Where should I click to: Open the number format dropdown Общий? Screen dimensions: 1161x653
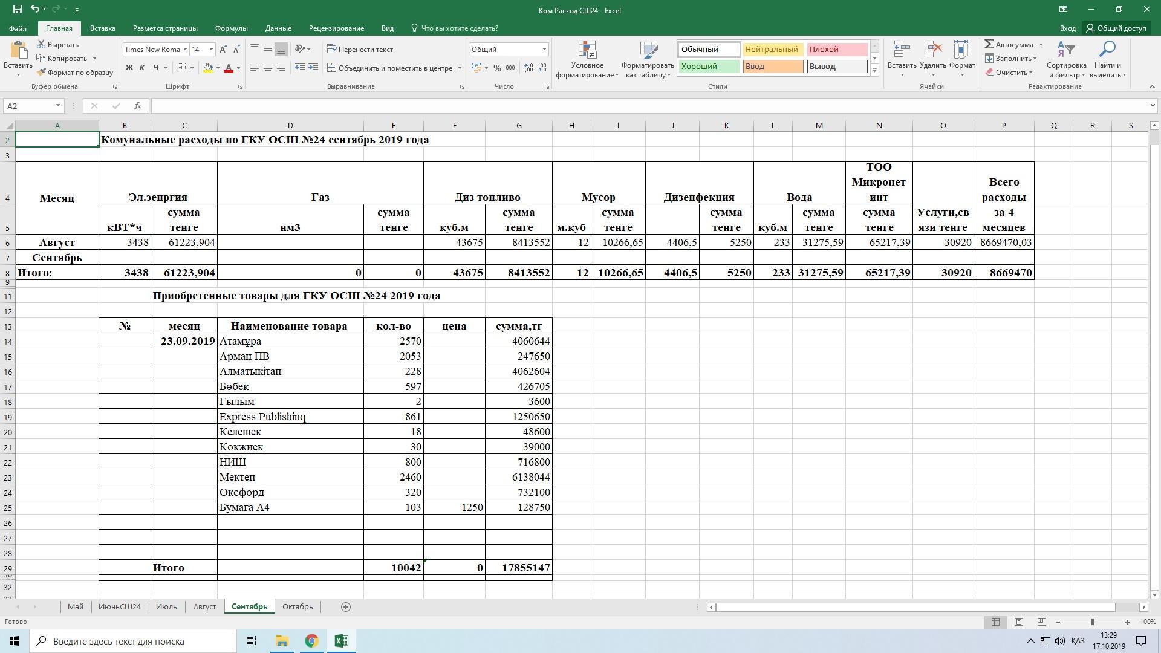pyautogui.click(x=544, y=50)
